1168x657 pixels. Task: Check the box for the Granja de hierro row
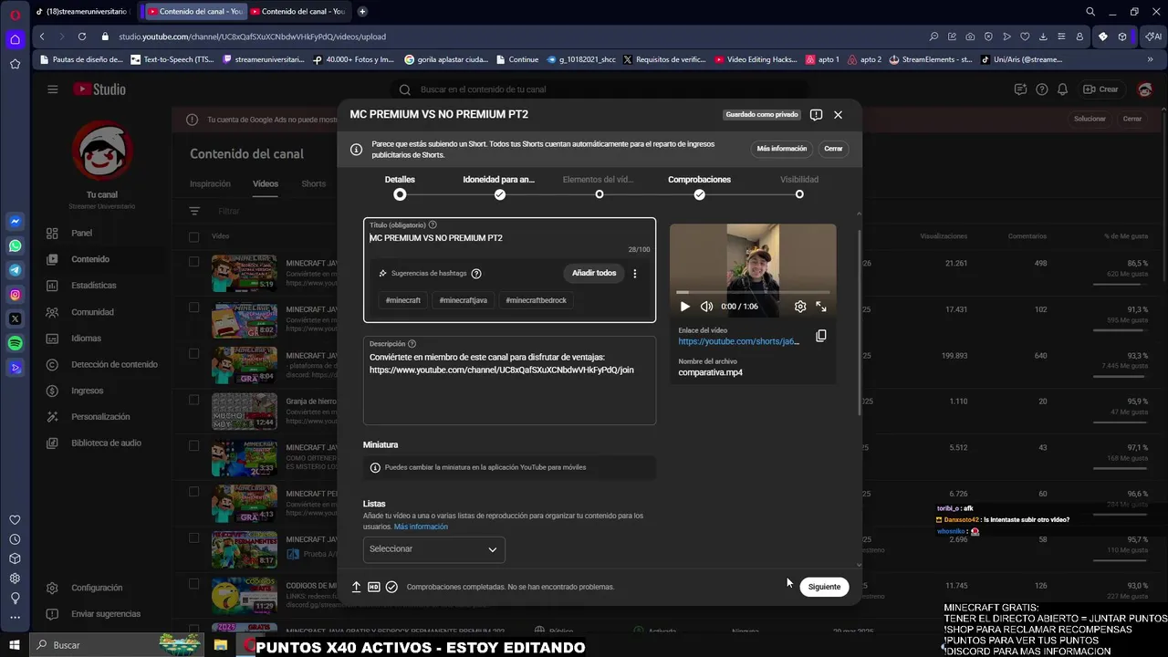(193, 400)
